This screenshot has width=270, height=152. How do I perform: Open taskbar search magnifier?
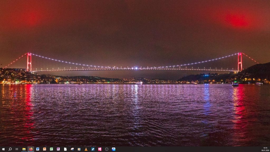tap(10, 149)
